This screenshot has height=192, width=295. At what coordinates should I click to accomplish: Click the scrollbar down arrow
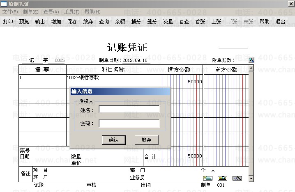[x=251, y=178]
